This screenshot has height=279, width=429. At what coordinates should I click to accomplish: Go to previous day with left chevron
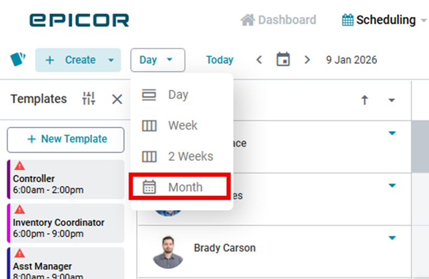point(259,60)
